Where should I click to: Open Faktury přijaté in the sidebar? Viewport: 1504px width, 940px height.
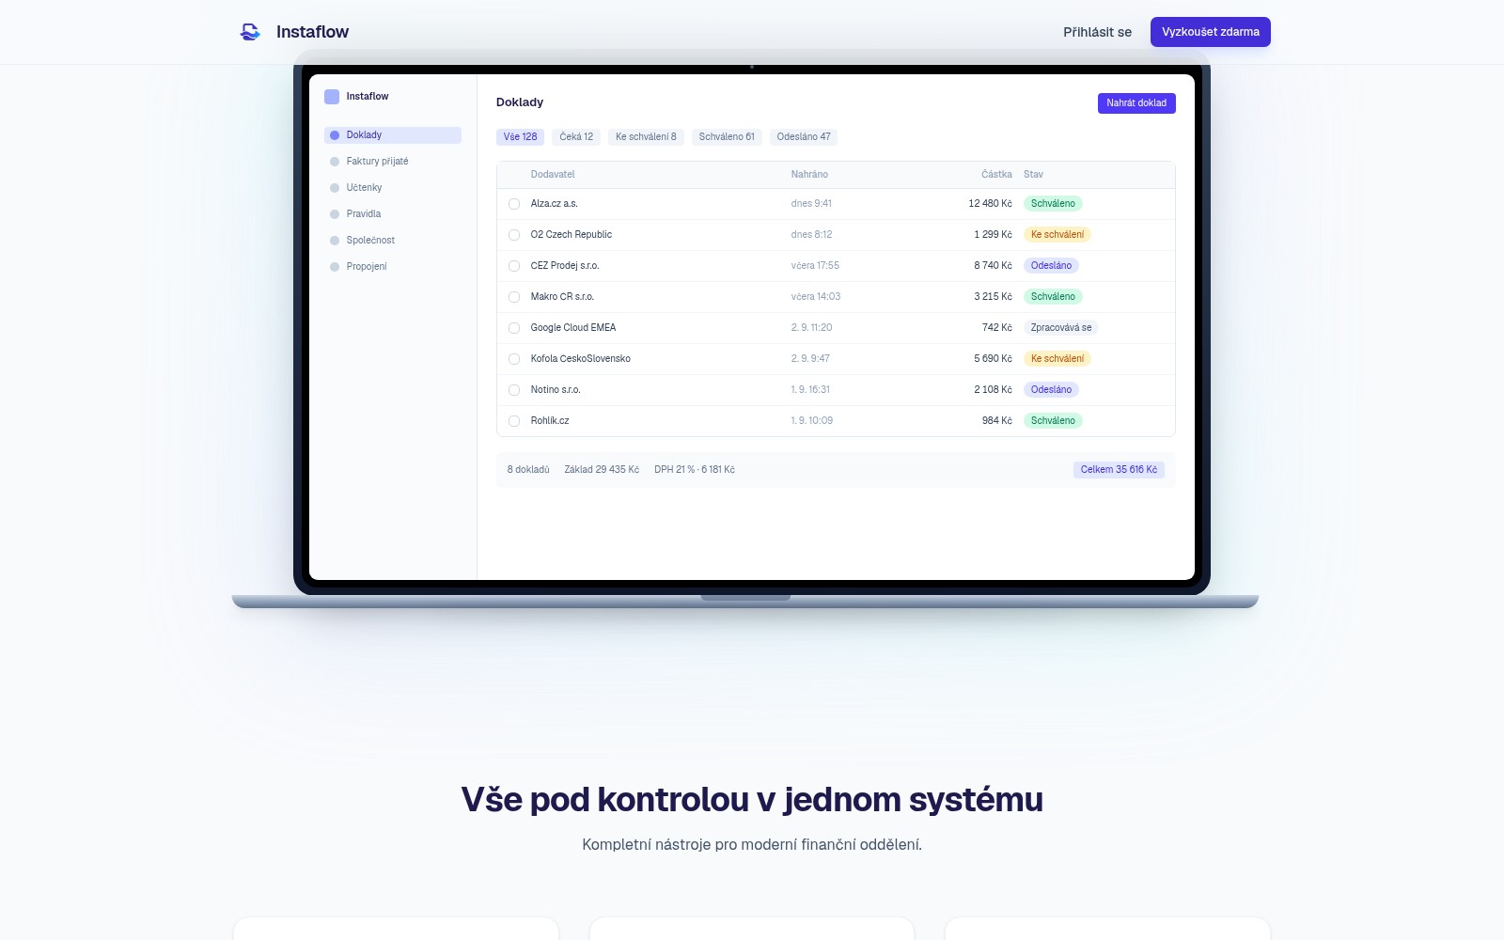click(393, 162)
